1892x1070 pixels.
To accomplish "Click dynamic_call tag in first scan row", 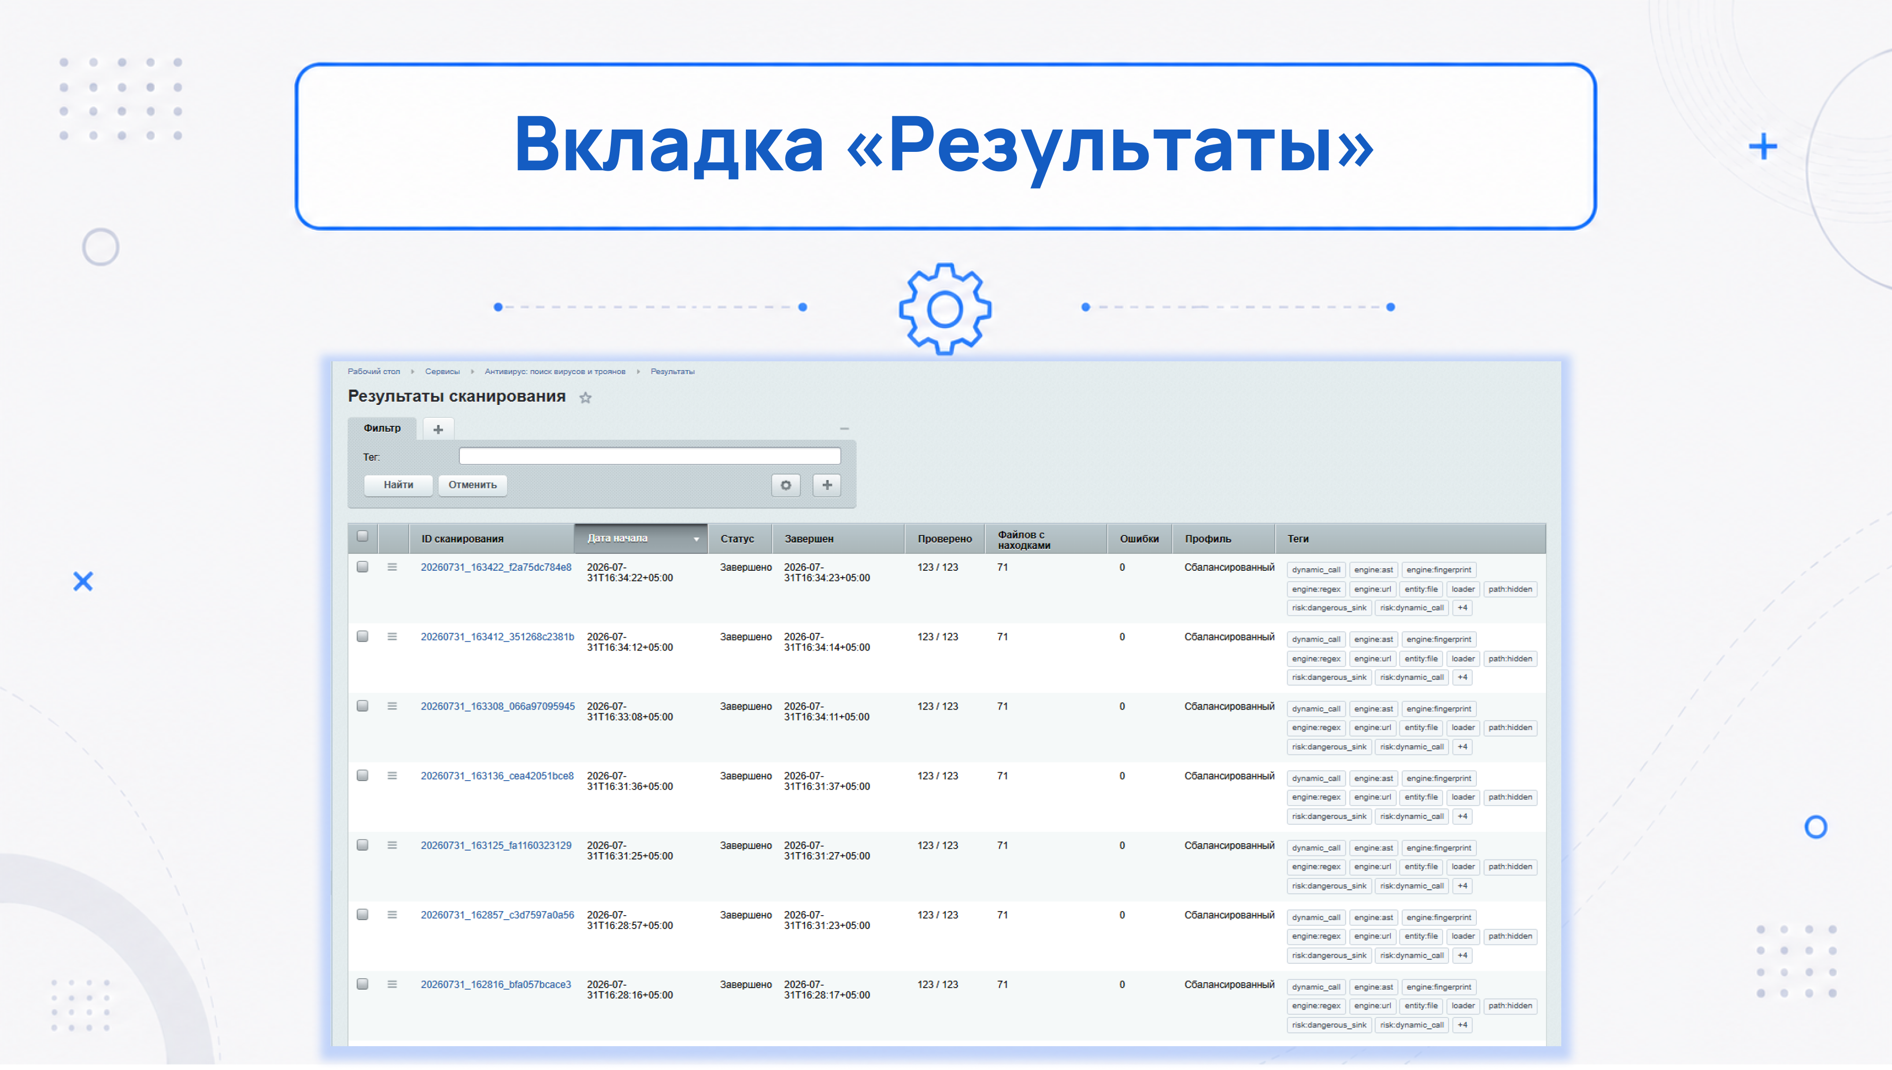I will (x=1315, y=570).
